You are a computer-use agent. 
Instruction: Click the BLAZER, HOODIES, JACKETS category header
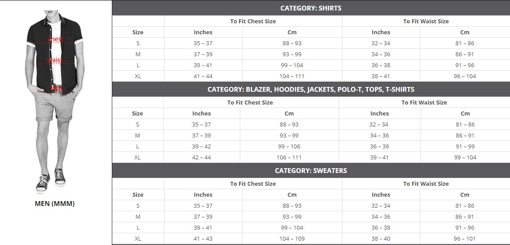coord(311,89)
